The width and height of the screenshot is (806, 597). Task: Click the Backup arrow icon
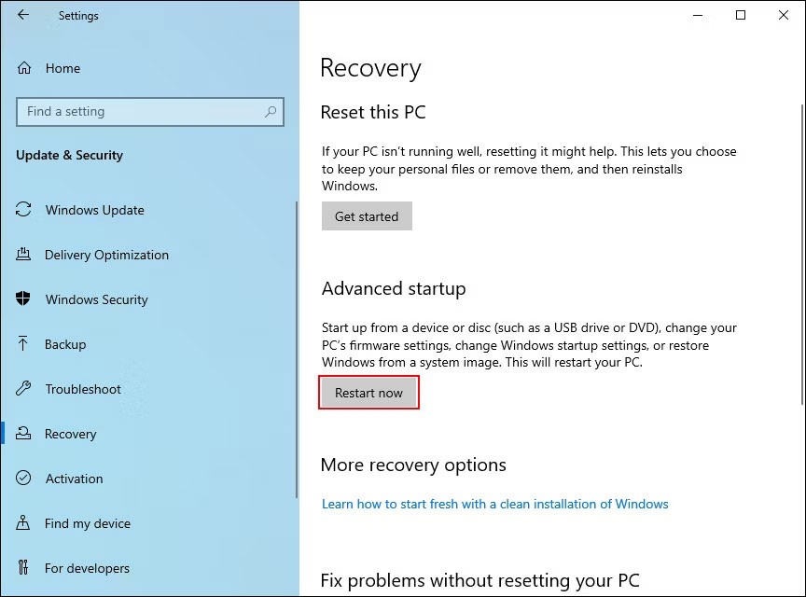pyautogui.click(x=24, y=344)
